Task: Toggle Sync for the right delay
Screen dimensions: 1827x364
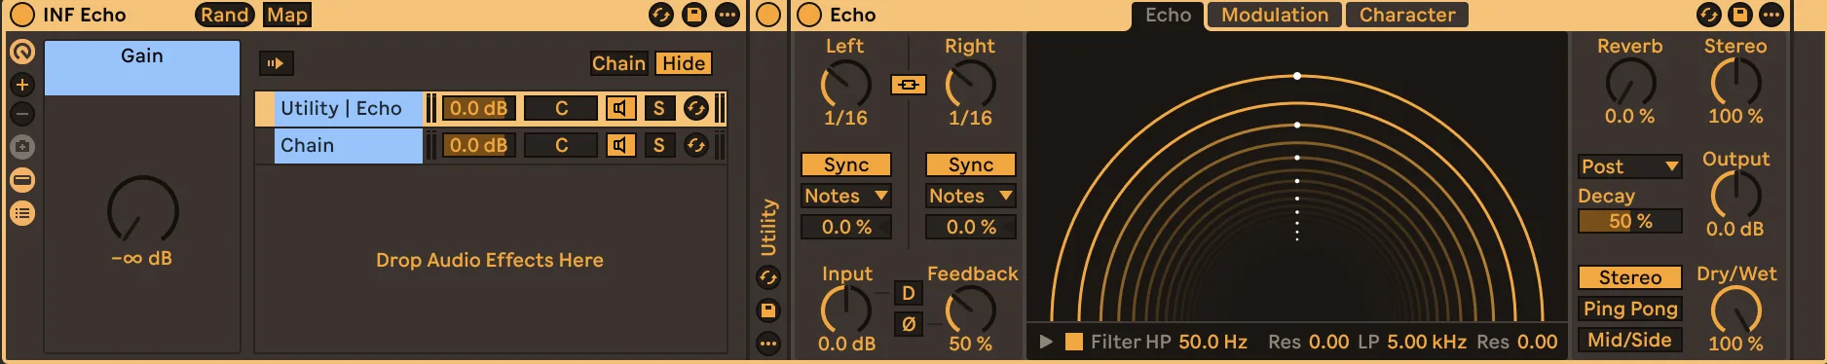Action: tap(970, 164)
